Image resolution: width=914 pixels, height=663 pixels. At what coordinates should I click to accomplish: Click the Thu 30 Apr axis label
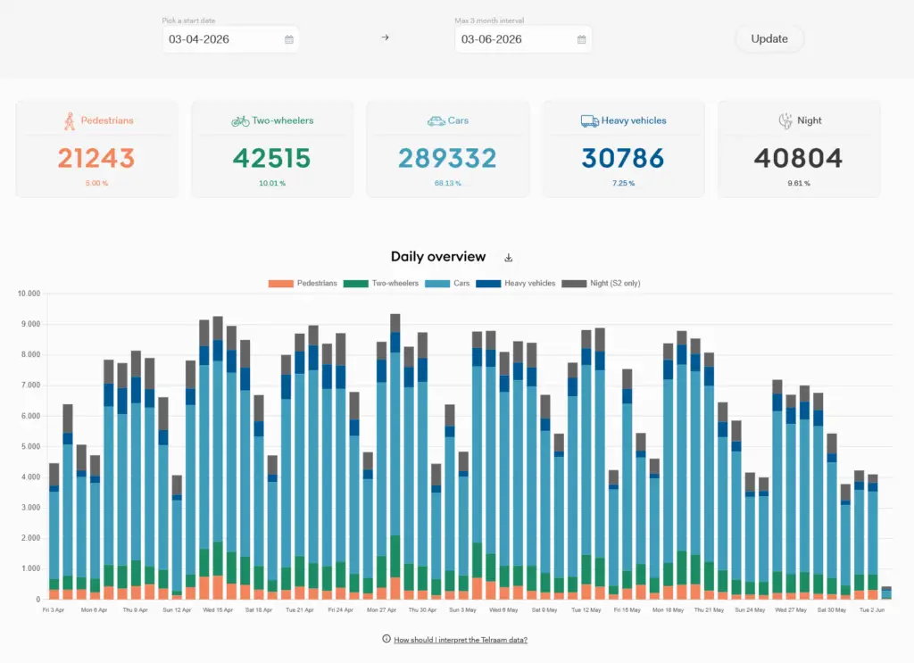422,610
